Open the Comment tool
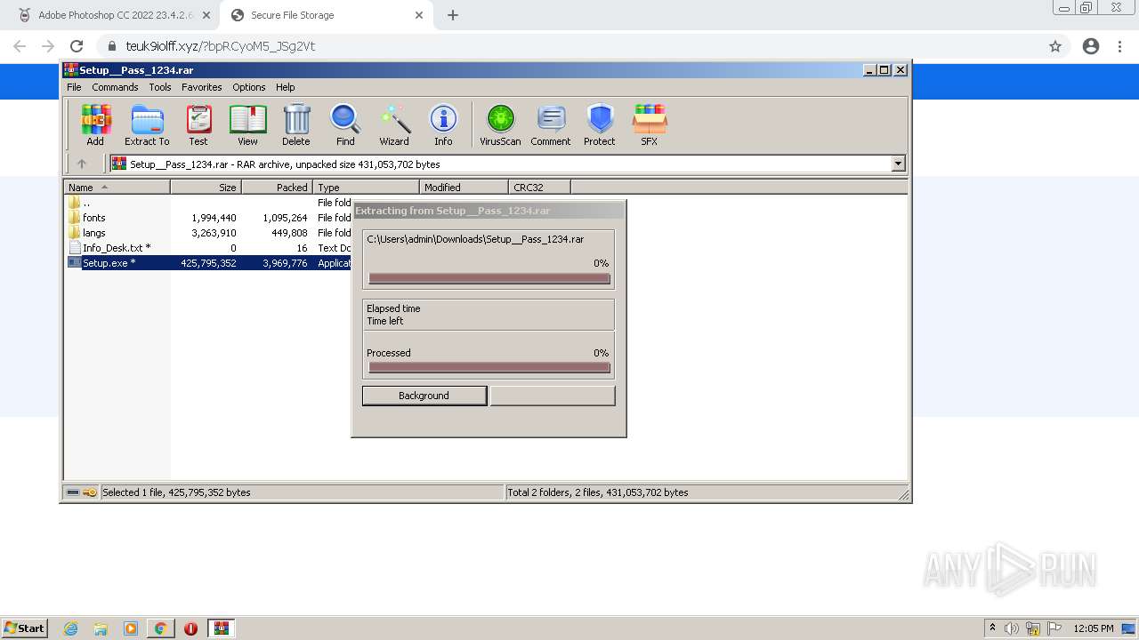Image resolution: width=1139 pixels, height=640 pixels. 551,125
